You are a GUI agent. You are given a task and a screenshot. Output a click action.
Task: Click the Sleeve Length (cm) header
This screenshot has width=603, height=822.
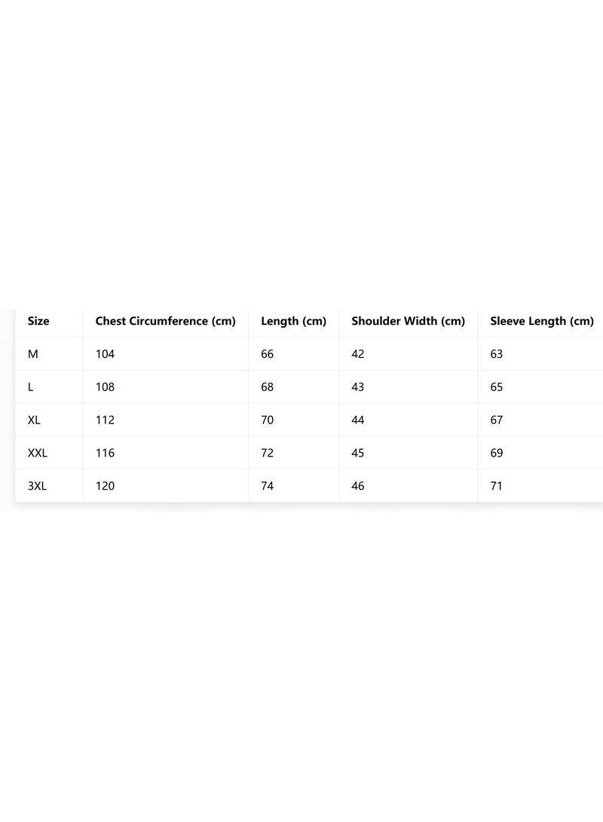tap(542, 321)
